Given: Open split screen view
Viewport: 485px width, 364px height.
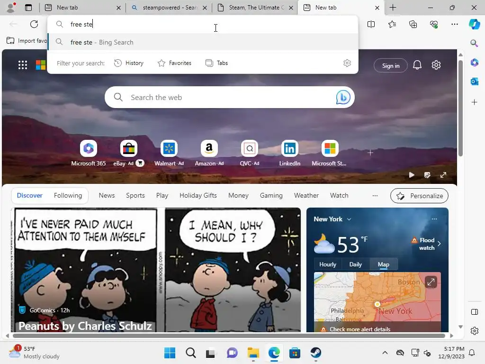Looking at the screenshot, I should [371, 24].
